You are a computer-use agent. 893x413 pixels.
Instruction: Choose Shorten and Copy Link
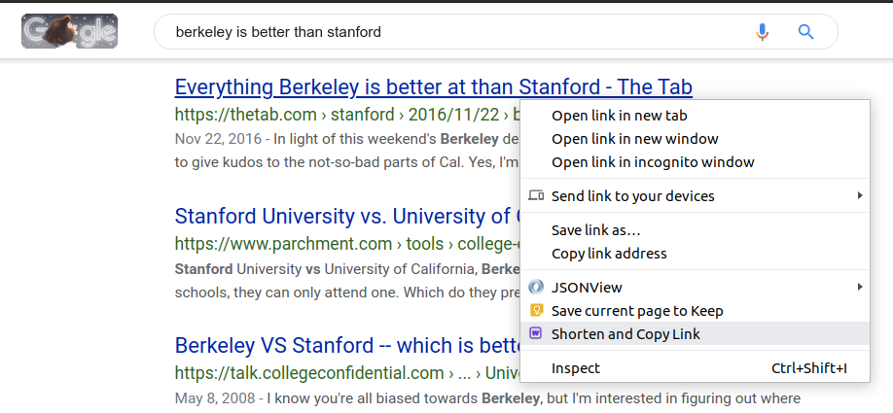[x=625, y=334]
